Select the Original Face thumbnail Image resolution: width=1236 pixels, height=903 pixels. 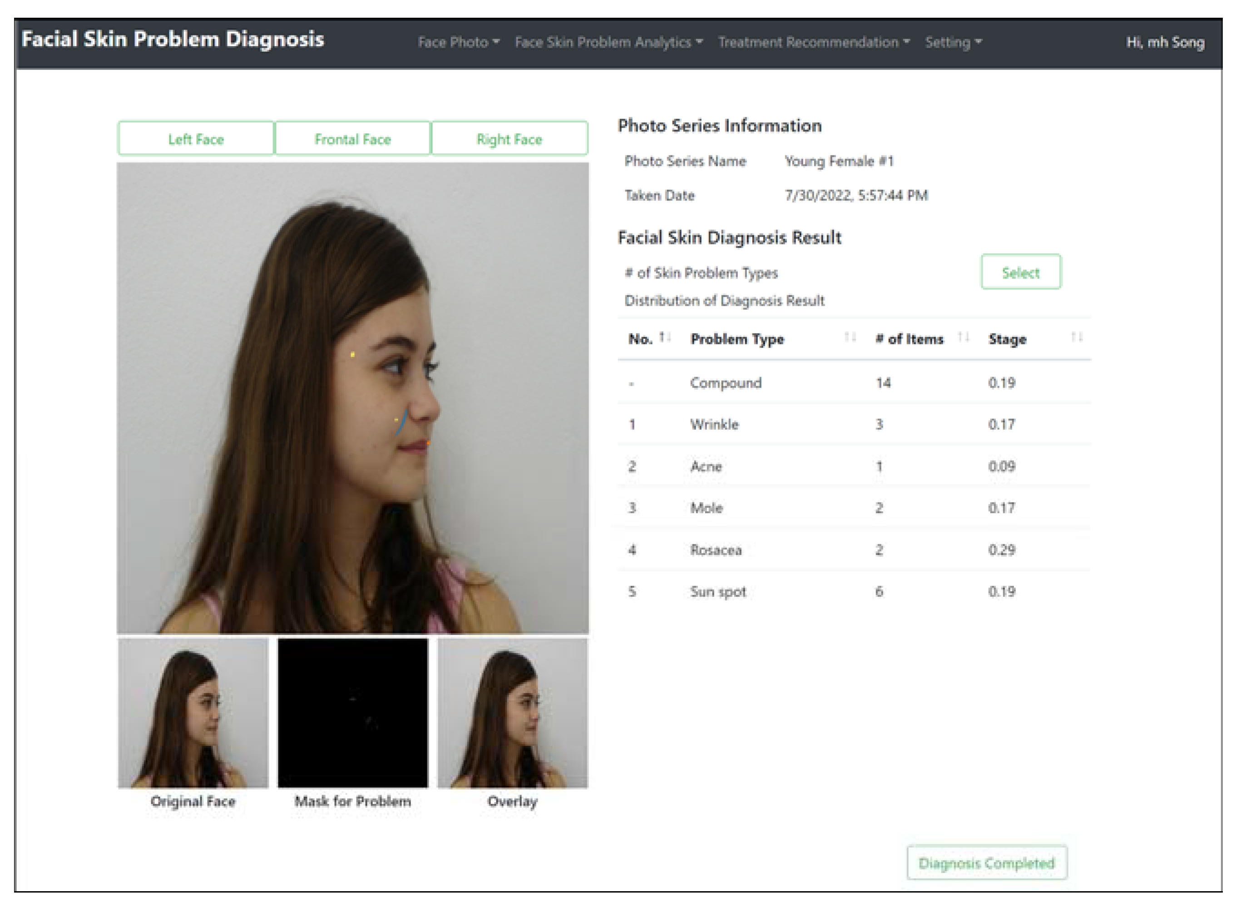coord(193,713)
